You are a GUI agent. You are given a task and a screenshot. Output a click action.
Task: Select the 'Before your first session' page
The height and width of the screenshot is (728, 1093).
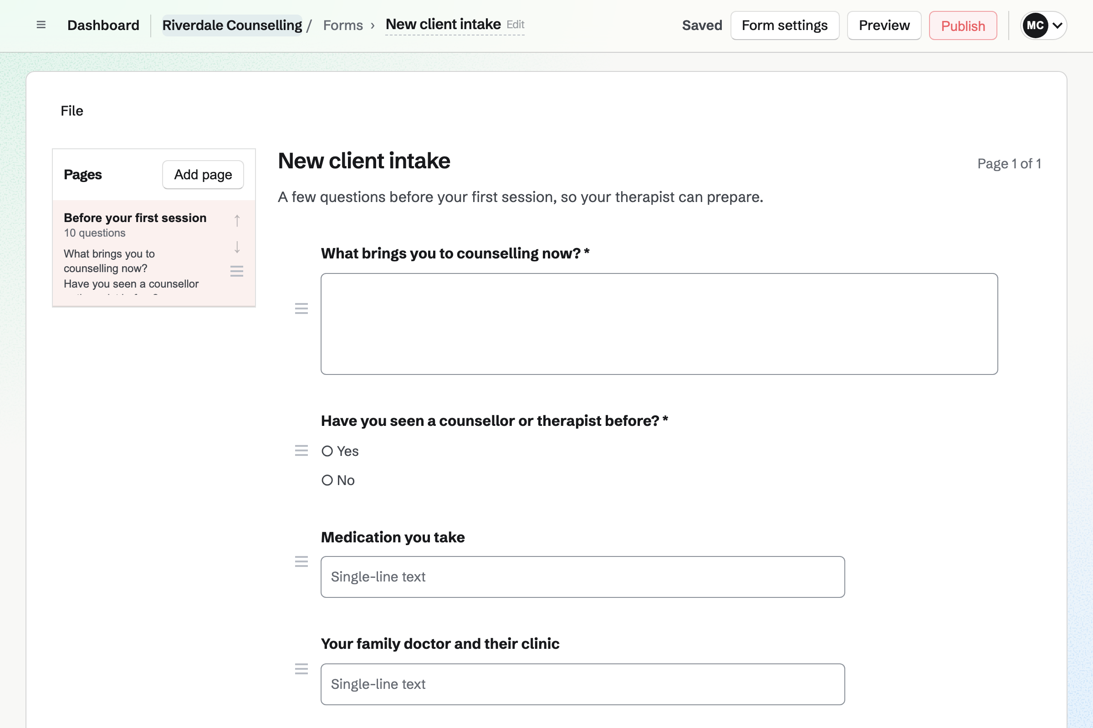click(x=154, y=253)
